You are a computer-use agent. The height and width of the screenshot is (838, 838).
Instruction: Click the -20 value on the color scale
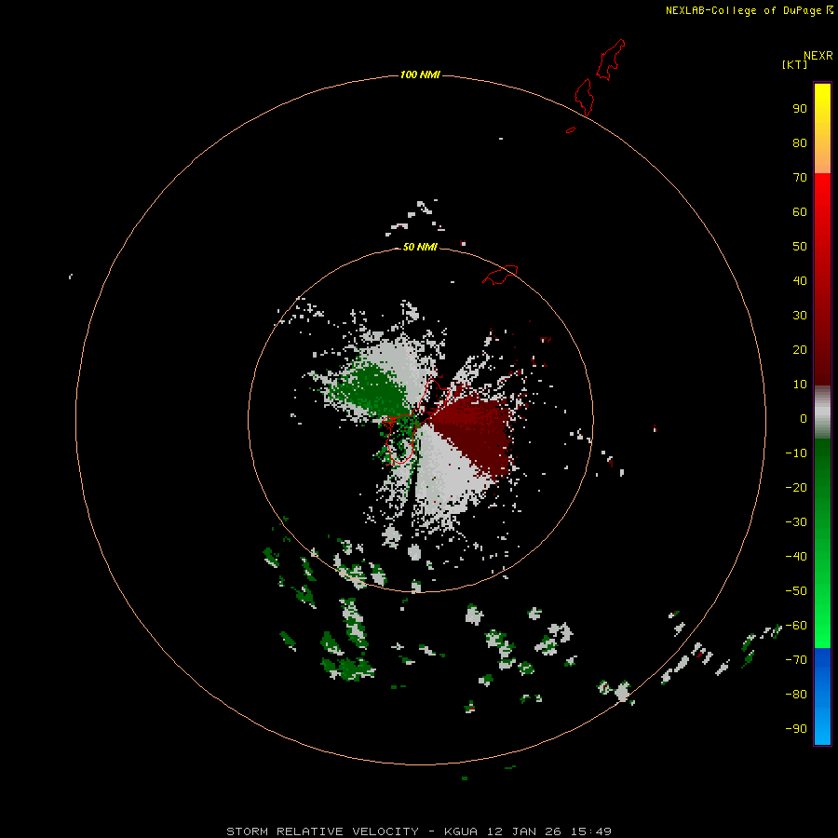click(796, 487)
